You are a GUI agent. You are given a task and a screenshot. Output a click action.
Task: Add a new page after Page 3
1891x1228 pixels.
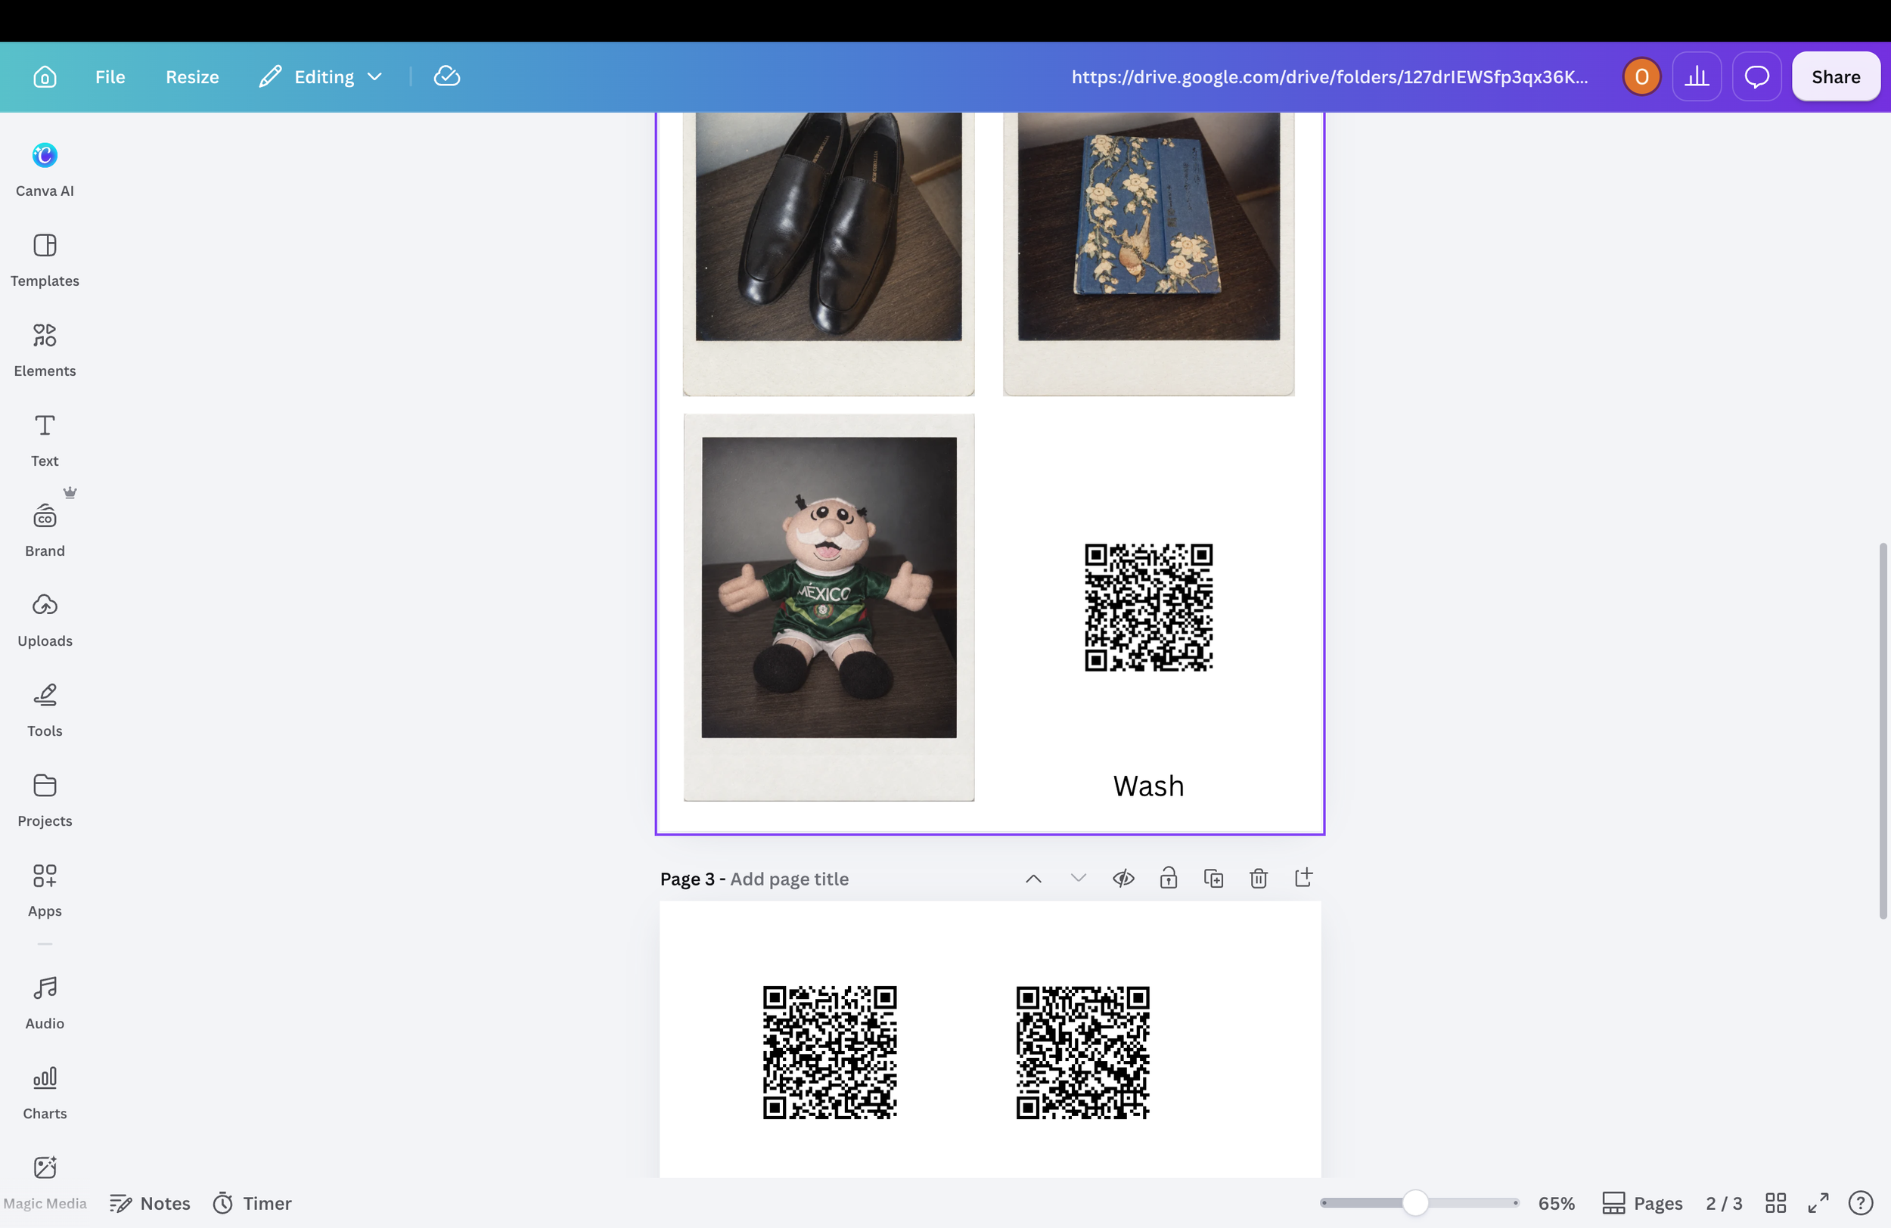1303,878
